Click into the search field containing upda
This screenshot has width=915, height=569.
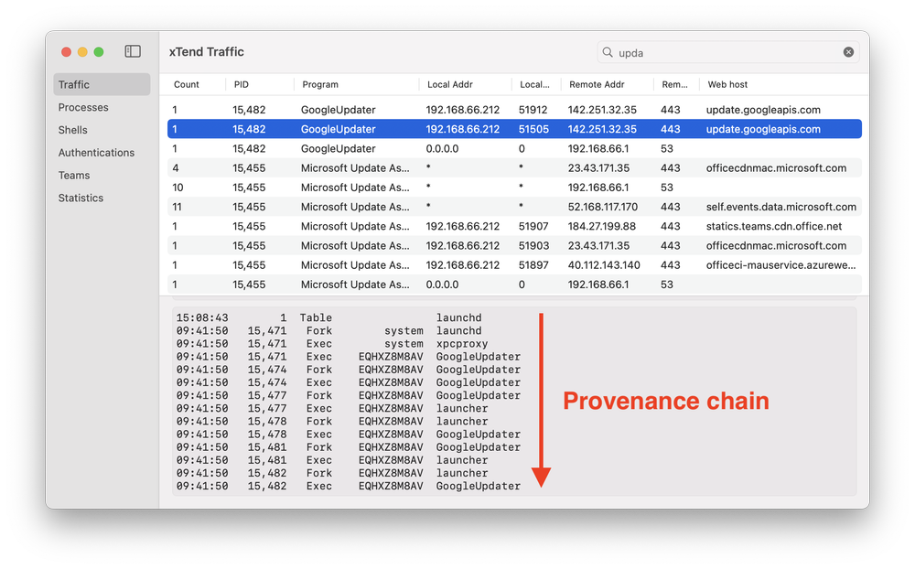point(727,52)
